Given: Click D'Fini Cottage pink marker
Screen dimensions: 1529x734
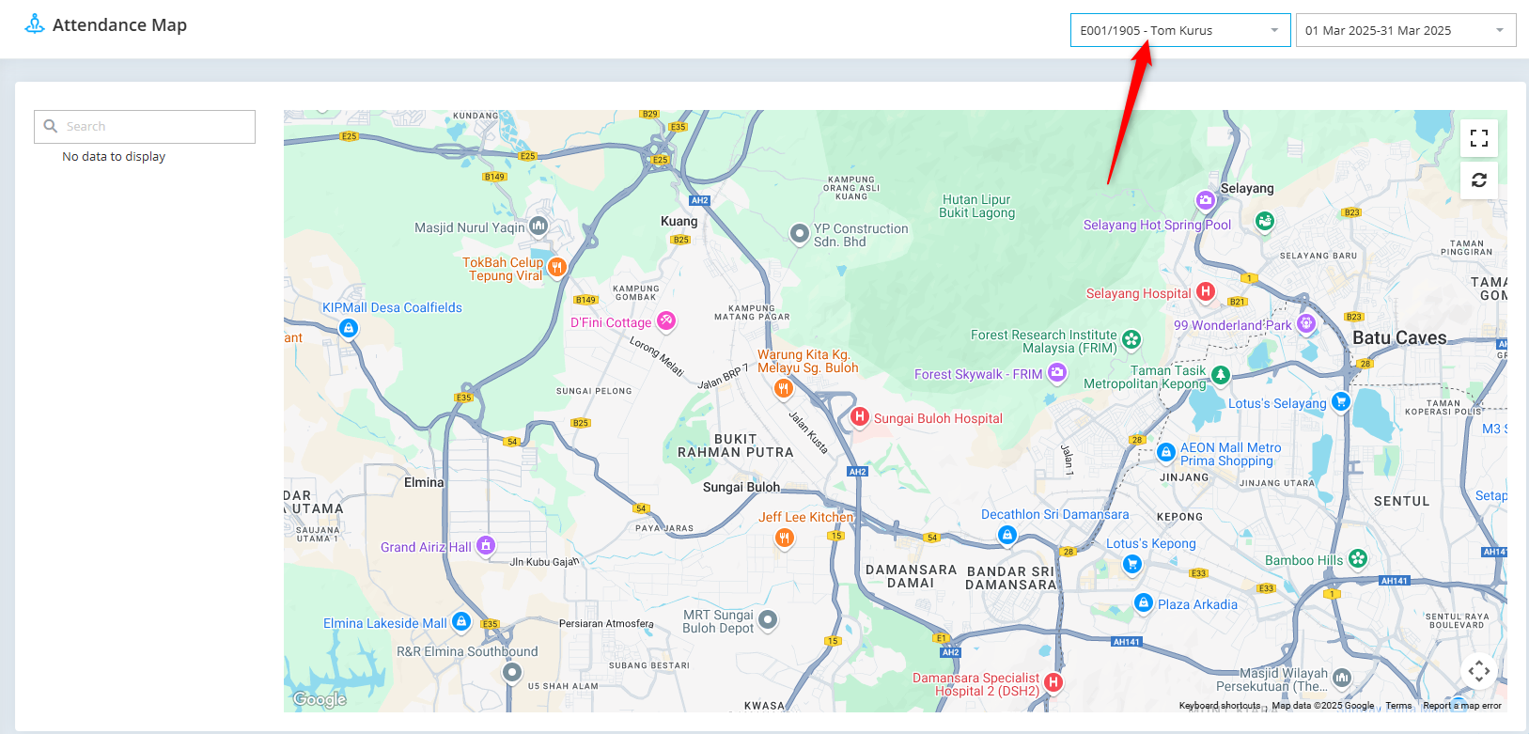Looking at the screenshot, I should [x=665, y=320].
